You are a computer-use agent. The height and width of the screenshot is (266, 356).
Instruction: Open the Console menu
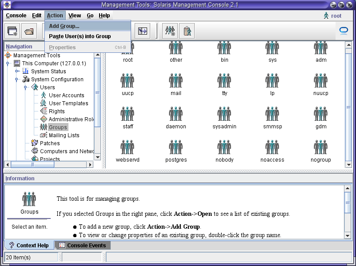click(x=16, y=16)
